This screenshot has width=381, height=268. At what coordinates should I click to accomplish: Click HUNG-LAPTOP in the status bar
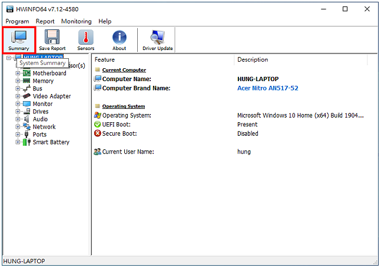click(24, 261)
